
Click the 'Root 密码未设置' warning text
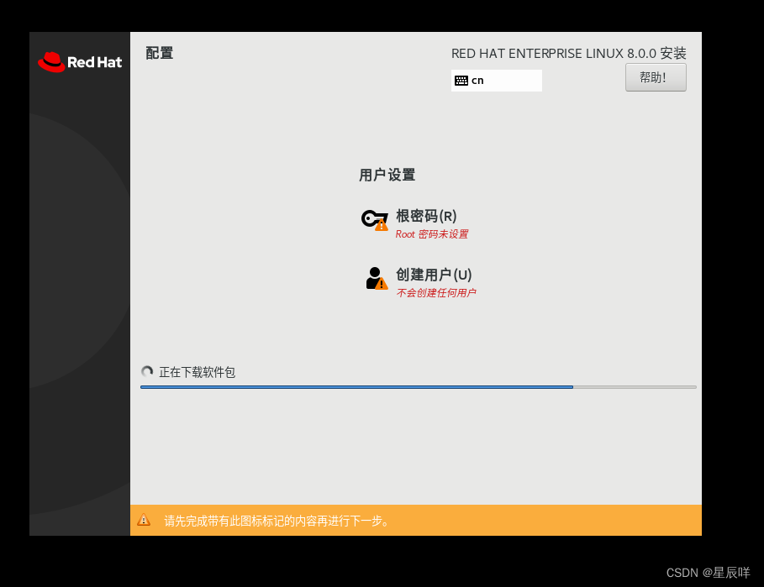click(x=432, y=234)
